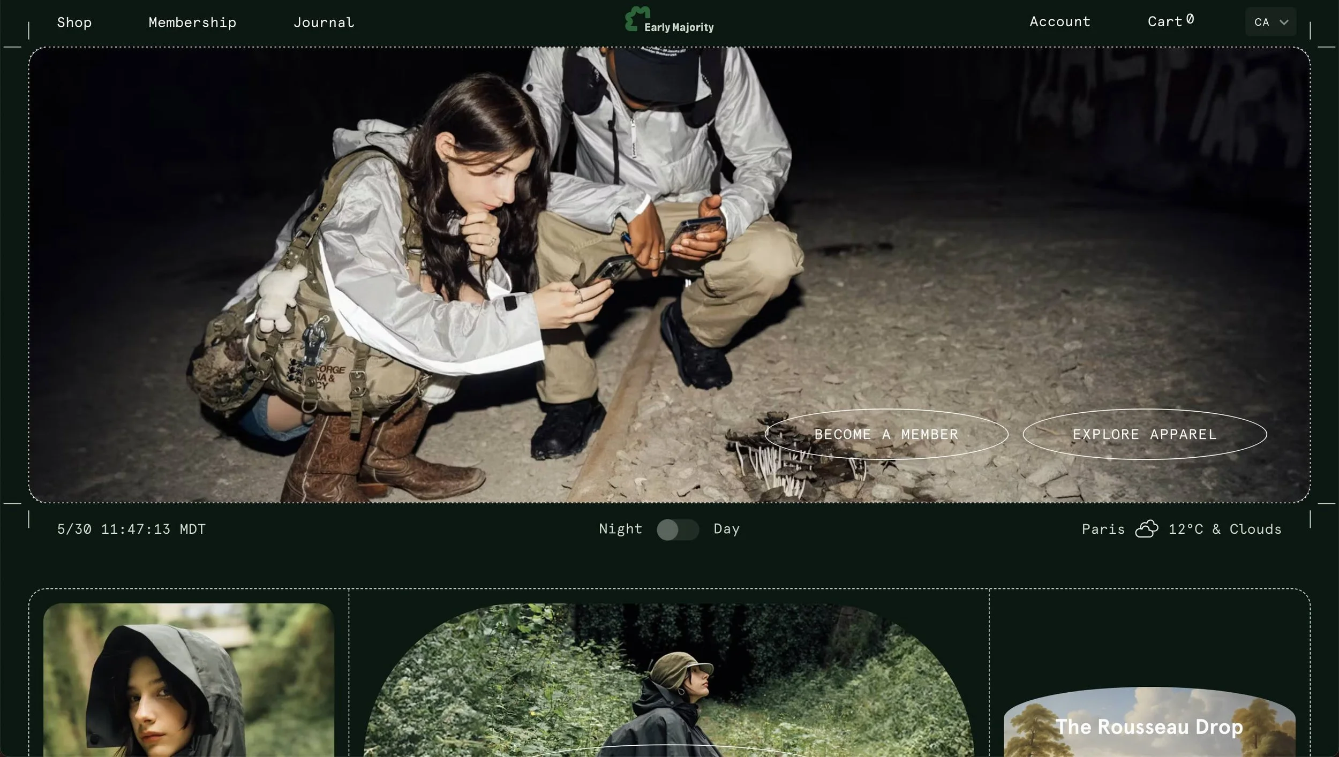
Task: Click the chevron arrow next to CA
Action: pos(1284,22)
